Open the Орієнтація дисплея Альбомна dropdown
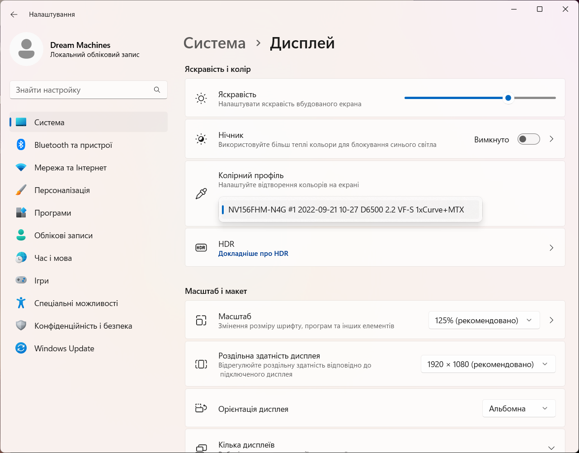The image size is (579, 453). [518, 409]
